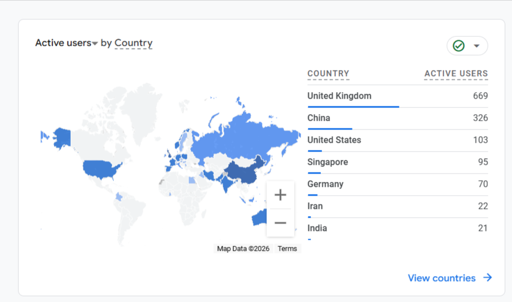
Task: Click the 103 active users value
Action: 481,140
